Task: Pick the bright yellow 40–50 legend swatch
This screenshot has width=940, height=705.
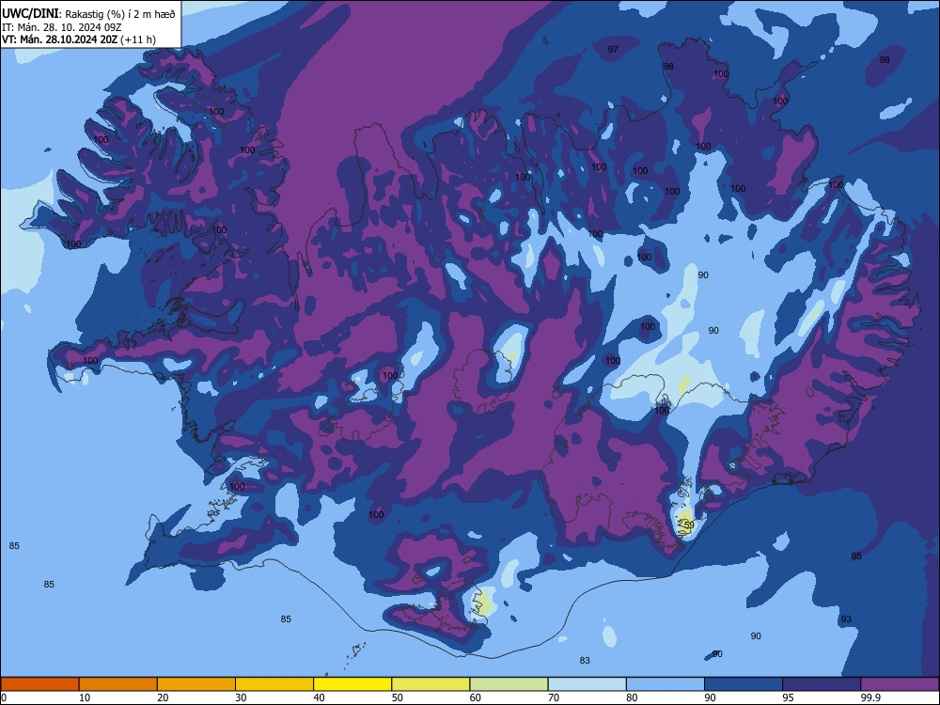Action: click(x=352, y=684)
